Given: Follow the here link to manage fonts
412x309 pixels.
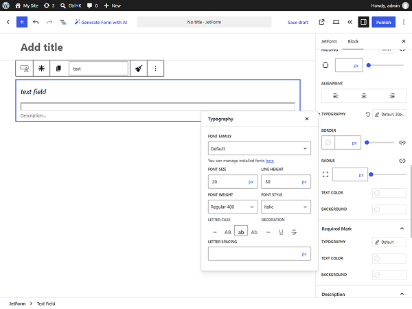Looking at the screenshot, I should (270, 161).
